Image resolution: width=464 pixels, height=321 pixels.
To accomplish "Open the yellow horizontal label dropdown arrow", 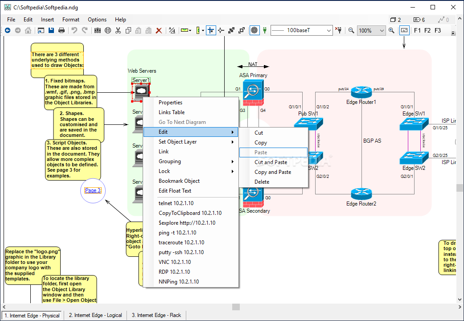I will [190, 30].
